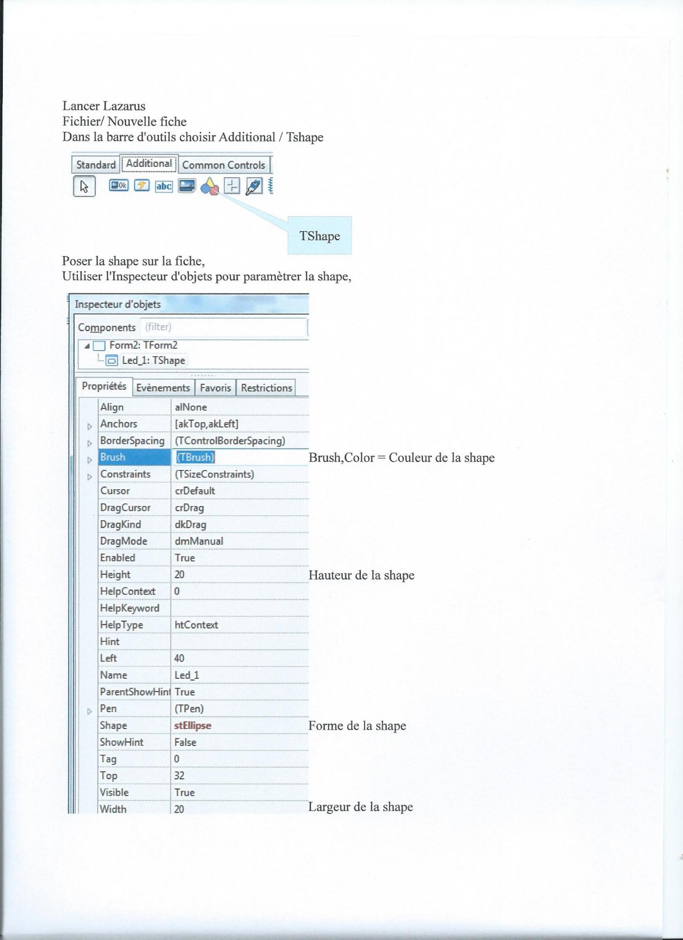Click the shape icon beside Led_1: TShape
683x940 pixels.
tap(112, 361)
